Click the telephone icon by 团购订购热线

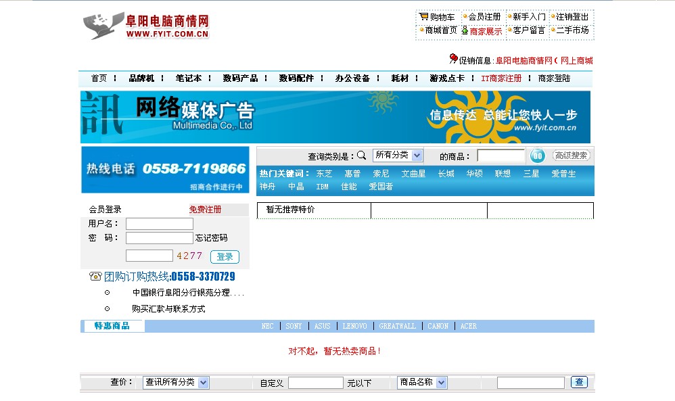(x=95, y=276)
